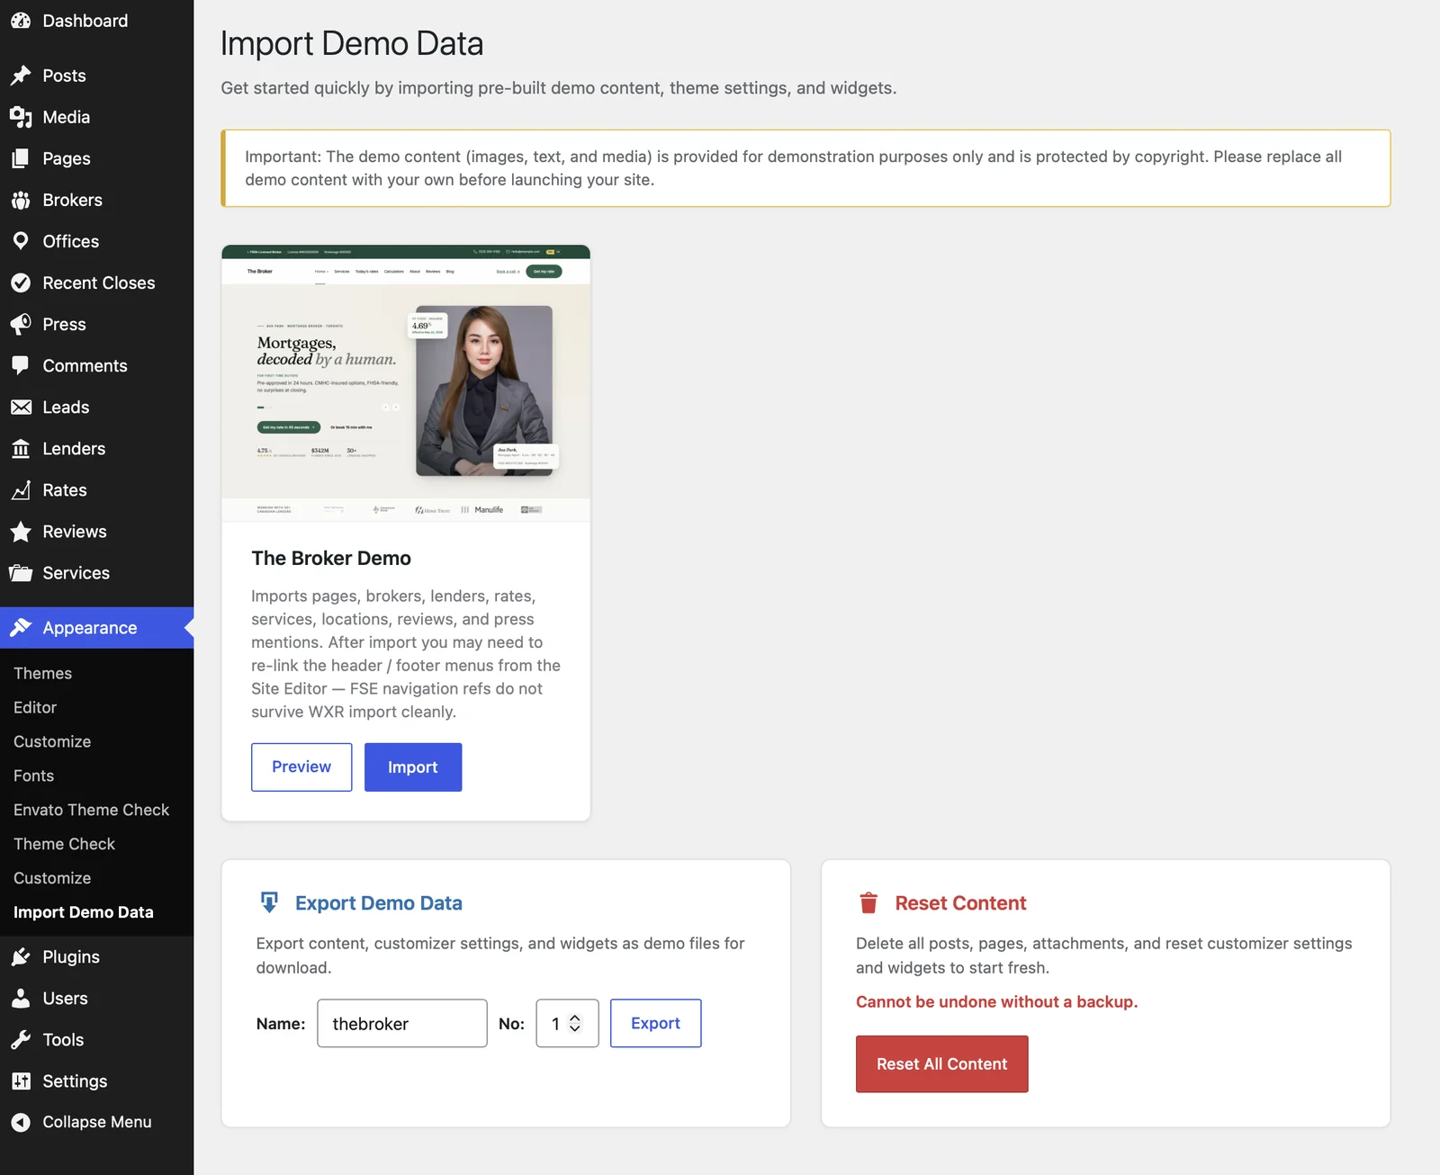The image size is (1440, 1175).
Task: Click the Appearance paintbrush icon
Action: pos(21,628)
